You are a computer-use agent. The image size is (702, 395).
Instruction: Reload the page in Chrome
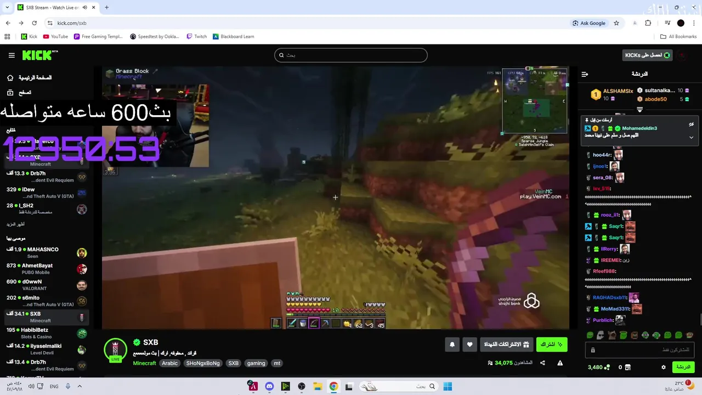pyautogui.click(x=35, y=23)
